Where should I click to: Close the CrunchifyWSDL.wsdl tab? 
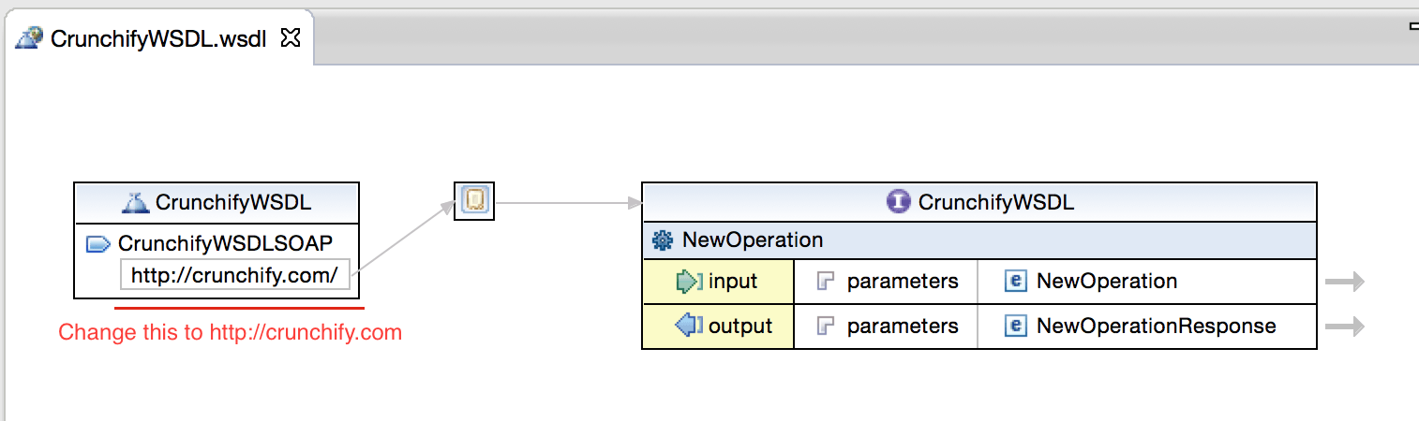291,38
